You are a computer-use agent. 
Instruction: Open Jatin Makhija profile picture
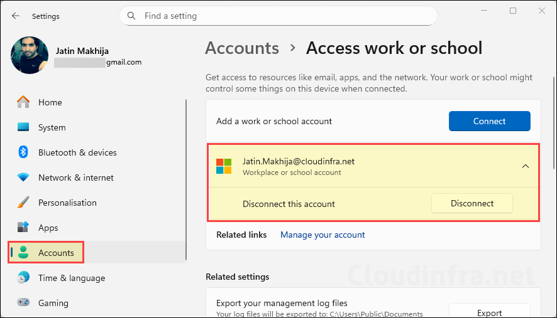[30, 55]
